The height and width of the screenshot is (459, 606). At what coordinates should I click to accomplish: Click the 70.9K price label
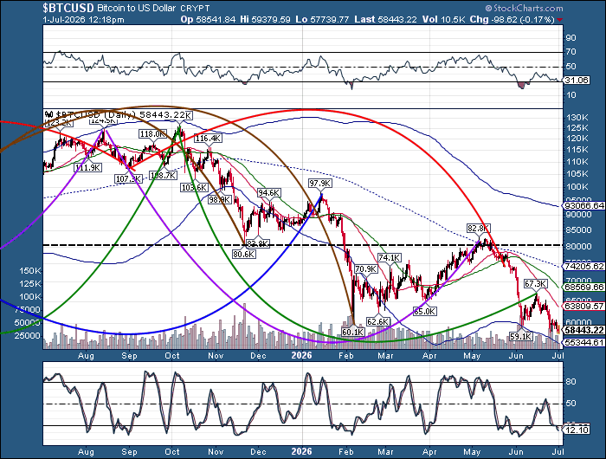pyautogui.click(x=366, y=268)
